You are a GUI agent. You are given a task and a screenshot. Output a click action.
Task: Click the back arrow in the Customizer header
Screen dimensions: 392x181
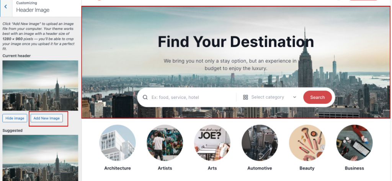(5, 6)
